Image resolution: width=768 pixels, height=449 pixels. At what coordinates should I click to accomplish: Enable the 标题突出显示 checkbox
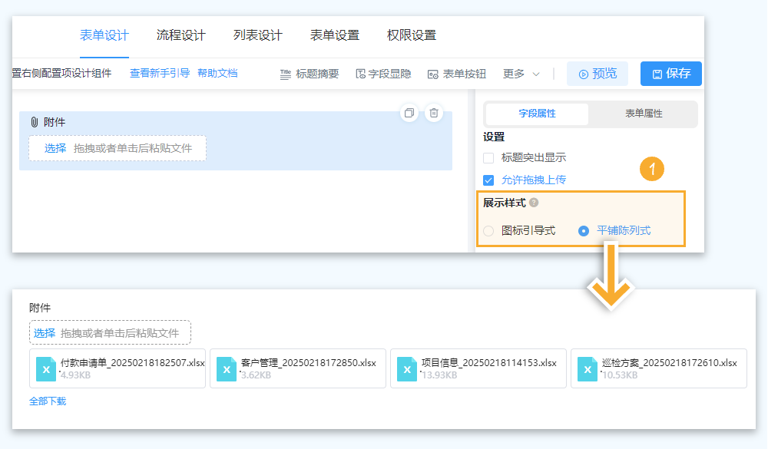[488, 158]
